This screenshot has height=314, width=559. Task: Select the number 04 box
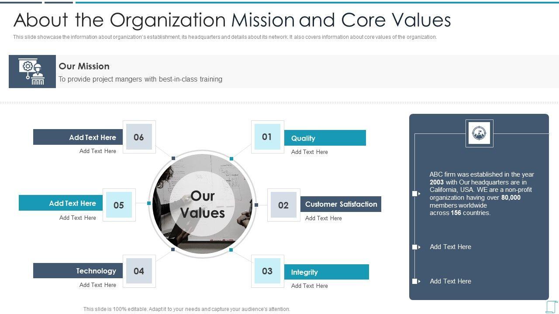(139, 271)
